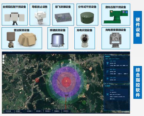Click the map zoom-in button
The height and width of the screenshot is (116, 144).
click(3, 56)
